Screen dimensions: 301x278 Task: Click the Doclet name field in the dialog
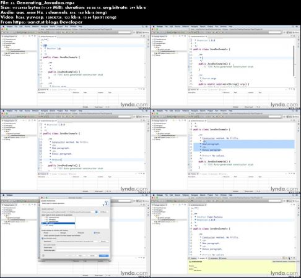[82, 247]
